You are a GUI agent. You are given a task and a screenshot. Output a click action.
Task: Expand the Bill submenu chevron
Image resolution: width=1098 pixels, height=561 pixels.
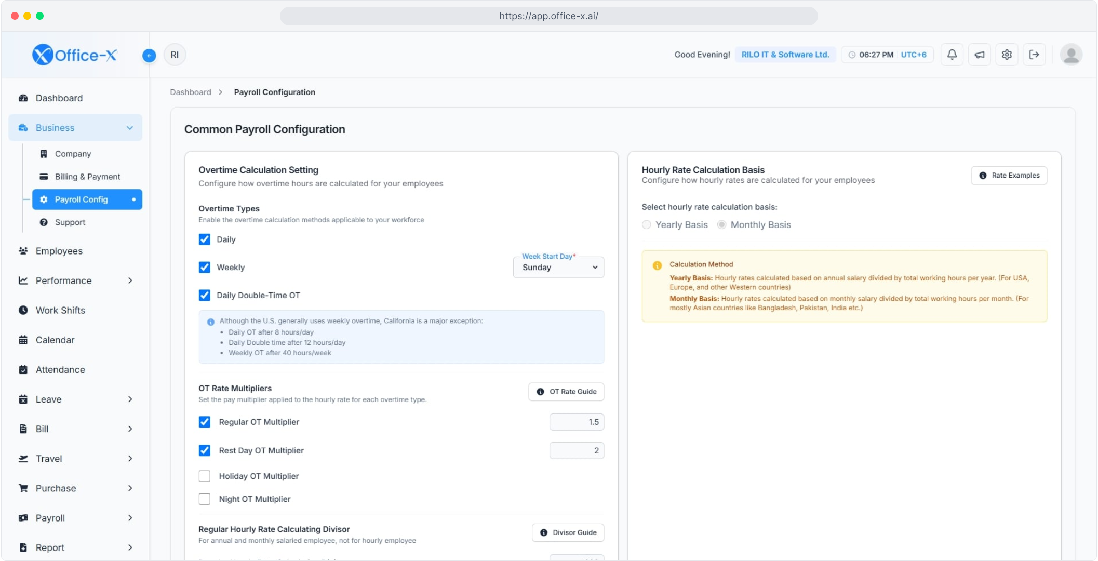[130, 429]
